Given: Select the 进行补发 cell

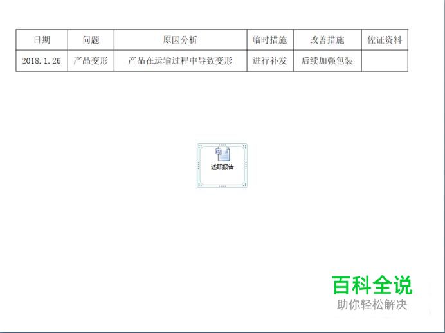Looking at the screenshot, I should 270,60.
